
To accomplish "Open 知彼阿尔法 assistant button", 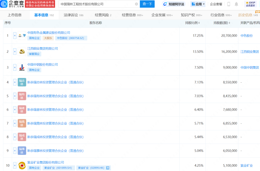I will pyautogui.click(x=174, y=4).
